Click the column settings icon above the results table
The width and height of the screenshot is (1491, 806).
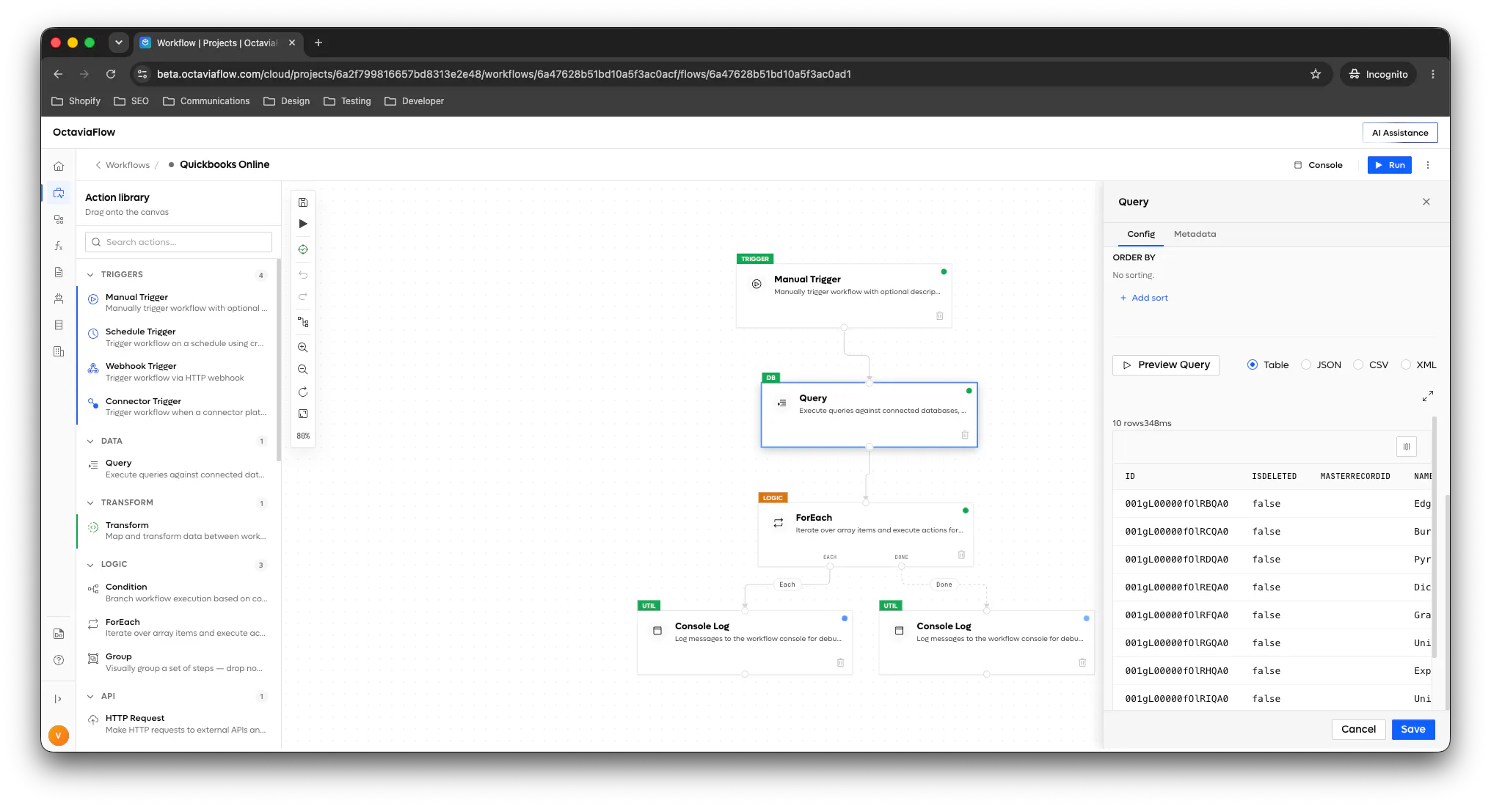tap(1407, 447)
